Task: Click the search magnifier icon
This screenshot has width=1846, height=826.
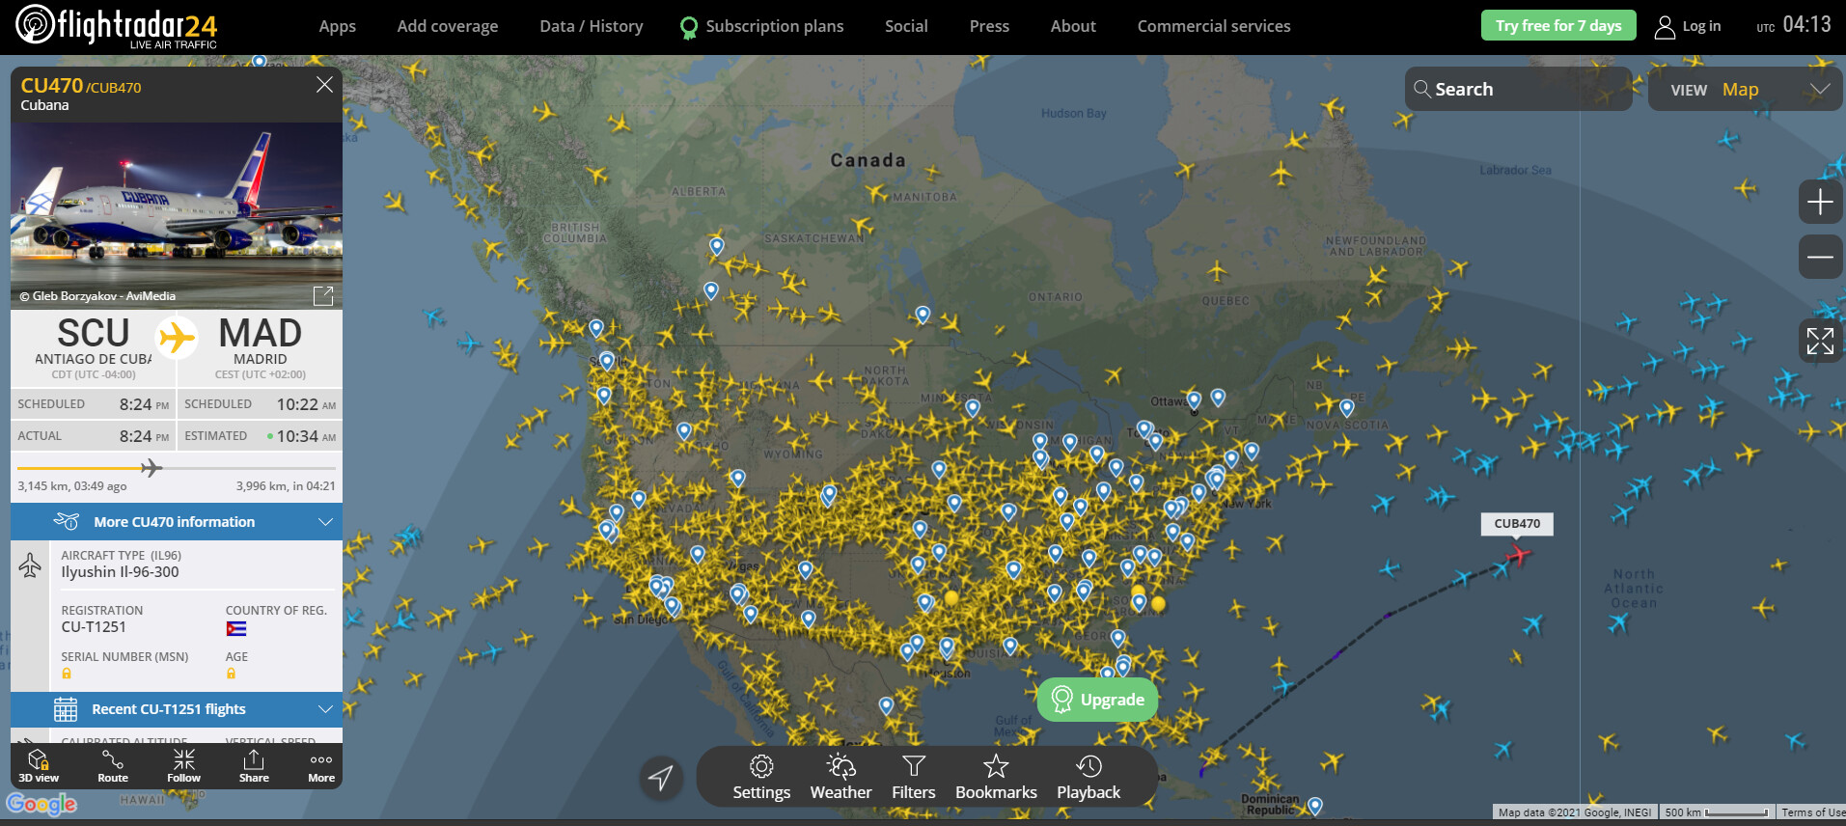Action: pos(1421,89)
